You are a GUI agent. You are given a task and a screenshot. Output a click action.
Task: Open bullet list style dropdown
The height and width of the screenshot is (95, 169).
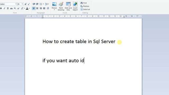(43, 4)
